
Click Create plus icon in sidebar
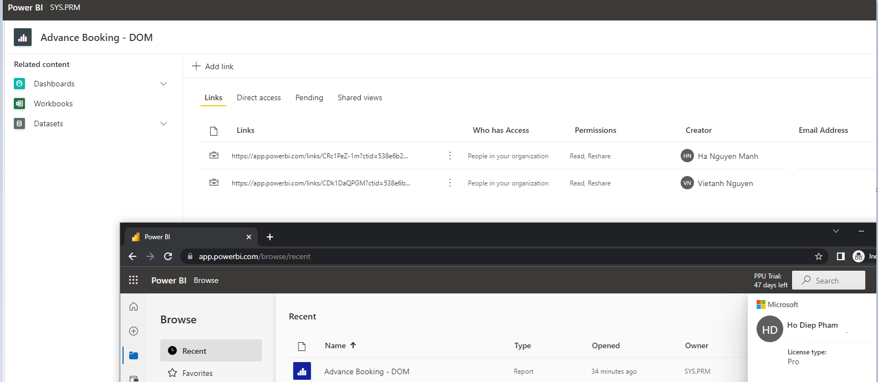pos(134,331)
